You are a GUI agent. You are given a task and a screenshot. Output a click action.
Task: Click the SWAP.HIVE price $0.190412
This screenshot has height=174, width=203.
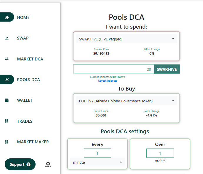[x=101, y=53]
